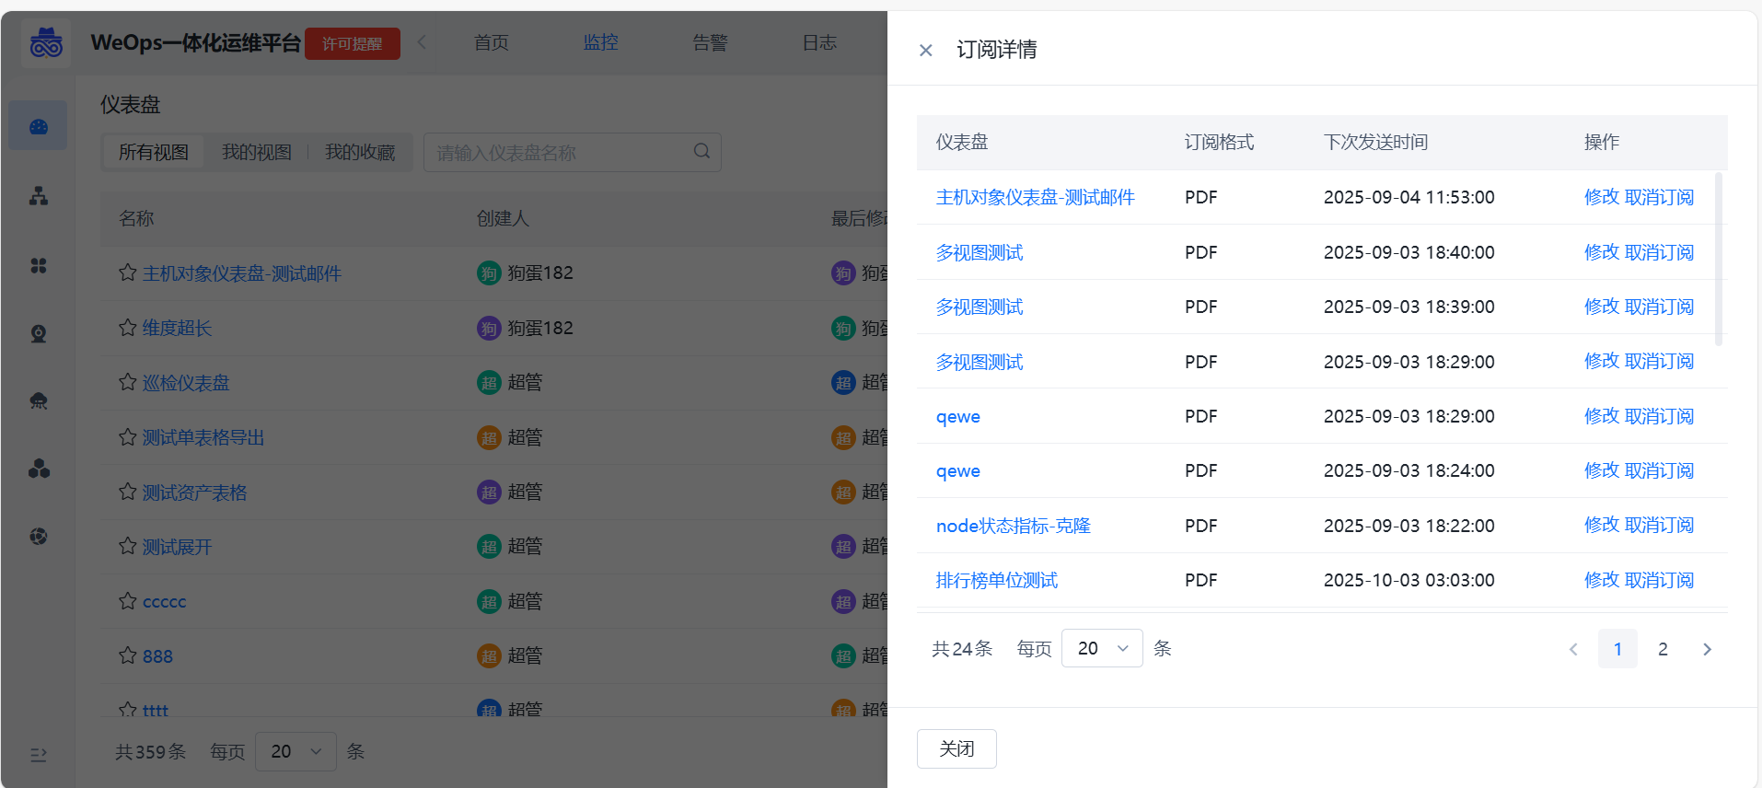Star the 维度超长 dashboard as a favorite
This screenshot has width=1762, height=788.
128,328
